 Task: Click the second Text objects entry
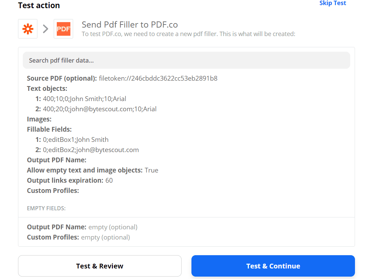(x=99, y=109)
